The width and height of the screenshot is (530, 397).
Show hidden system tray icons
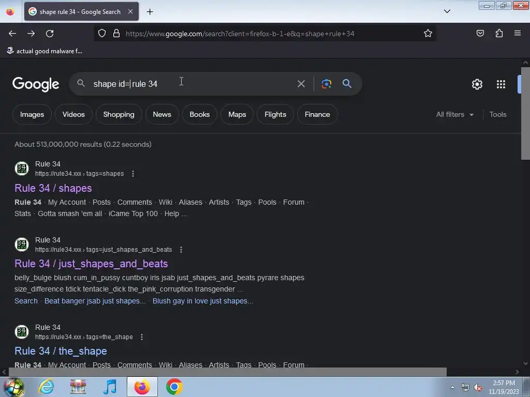tap(452, 388)
